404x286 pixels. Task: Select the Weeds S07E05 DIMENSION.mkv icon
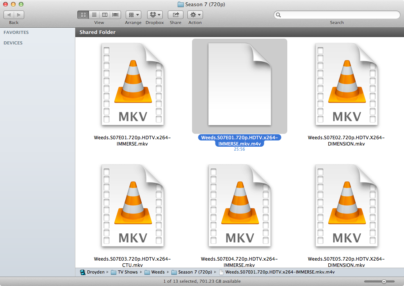pyautogui.click(x=347, y=206)
